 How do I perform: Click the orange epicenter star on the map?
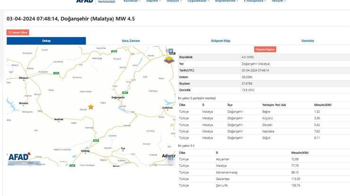click(x=91, y=107)
